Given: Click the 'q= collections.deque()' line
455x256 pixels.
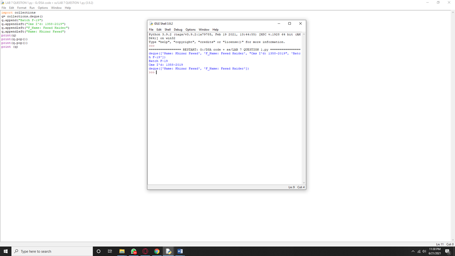Looking at the screenshot, I should click(x=22, y=16).
